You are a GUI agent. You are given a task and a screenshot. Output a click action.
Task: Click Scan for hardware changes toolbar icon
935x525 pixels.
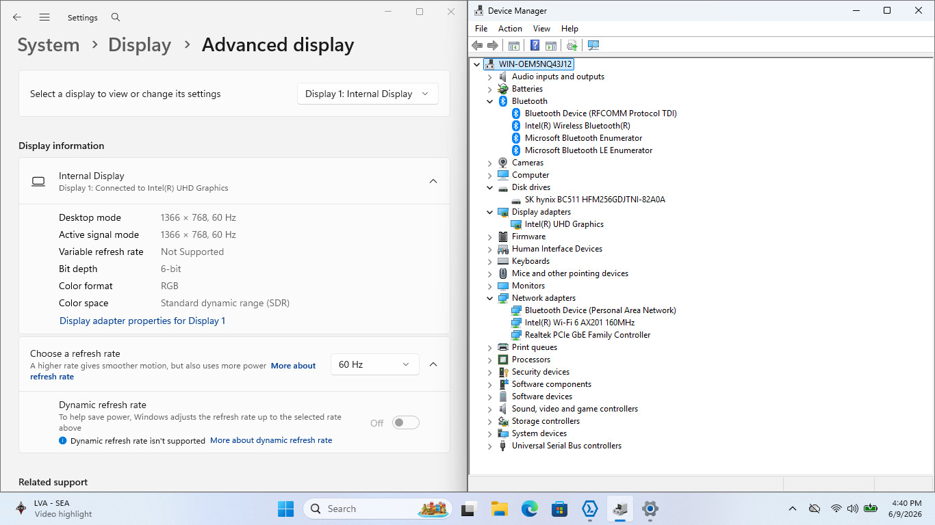(593, 45)
